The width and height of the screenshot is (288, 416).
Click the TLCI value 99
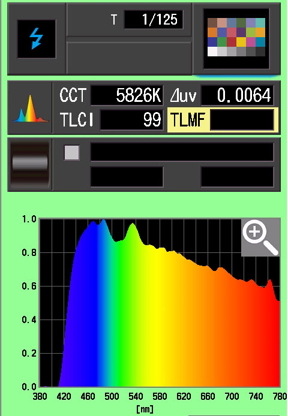click(132, 120)
